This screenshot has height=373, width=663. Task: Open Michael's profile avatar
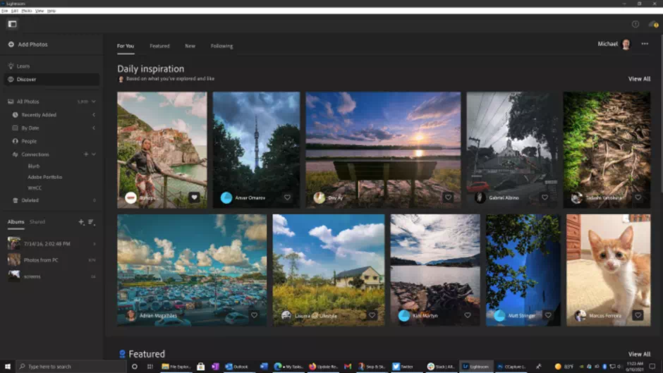coord(626,44)
